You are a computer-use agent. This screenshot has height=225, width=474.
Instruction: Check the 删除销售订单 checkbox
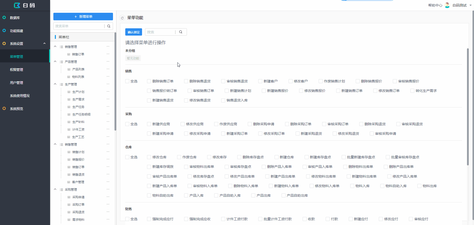149,81
